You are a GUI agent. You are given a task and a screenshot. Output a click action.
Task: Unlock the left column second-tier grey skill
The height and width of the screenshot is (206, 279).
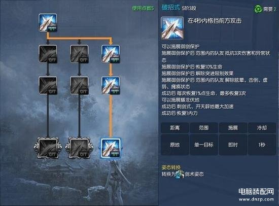pos(48,54)
